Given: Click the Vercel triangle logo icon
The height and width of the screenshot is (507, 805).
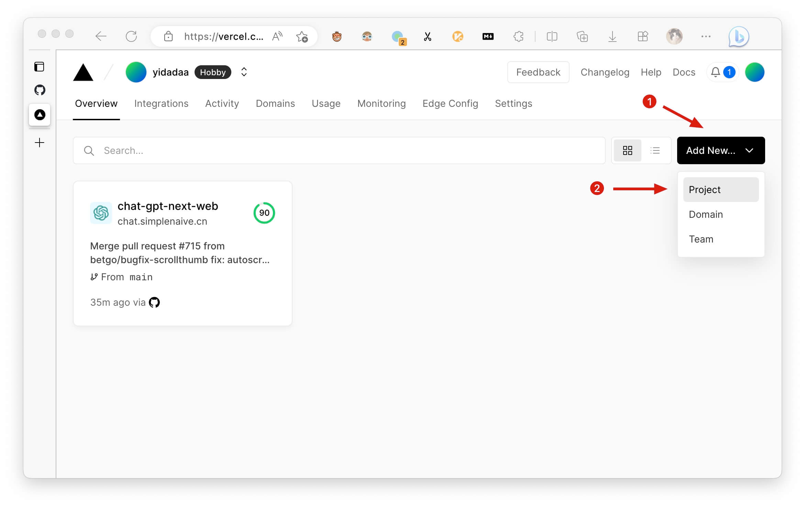Looking at the screenshot, I should [84, 72].
